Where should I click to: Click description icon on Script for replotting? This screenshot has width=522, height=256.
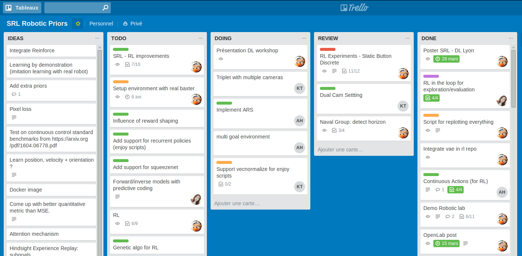coord(438,130)
